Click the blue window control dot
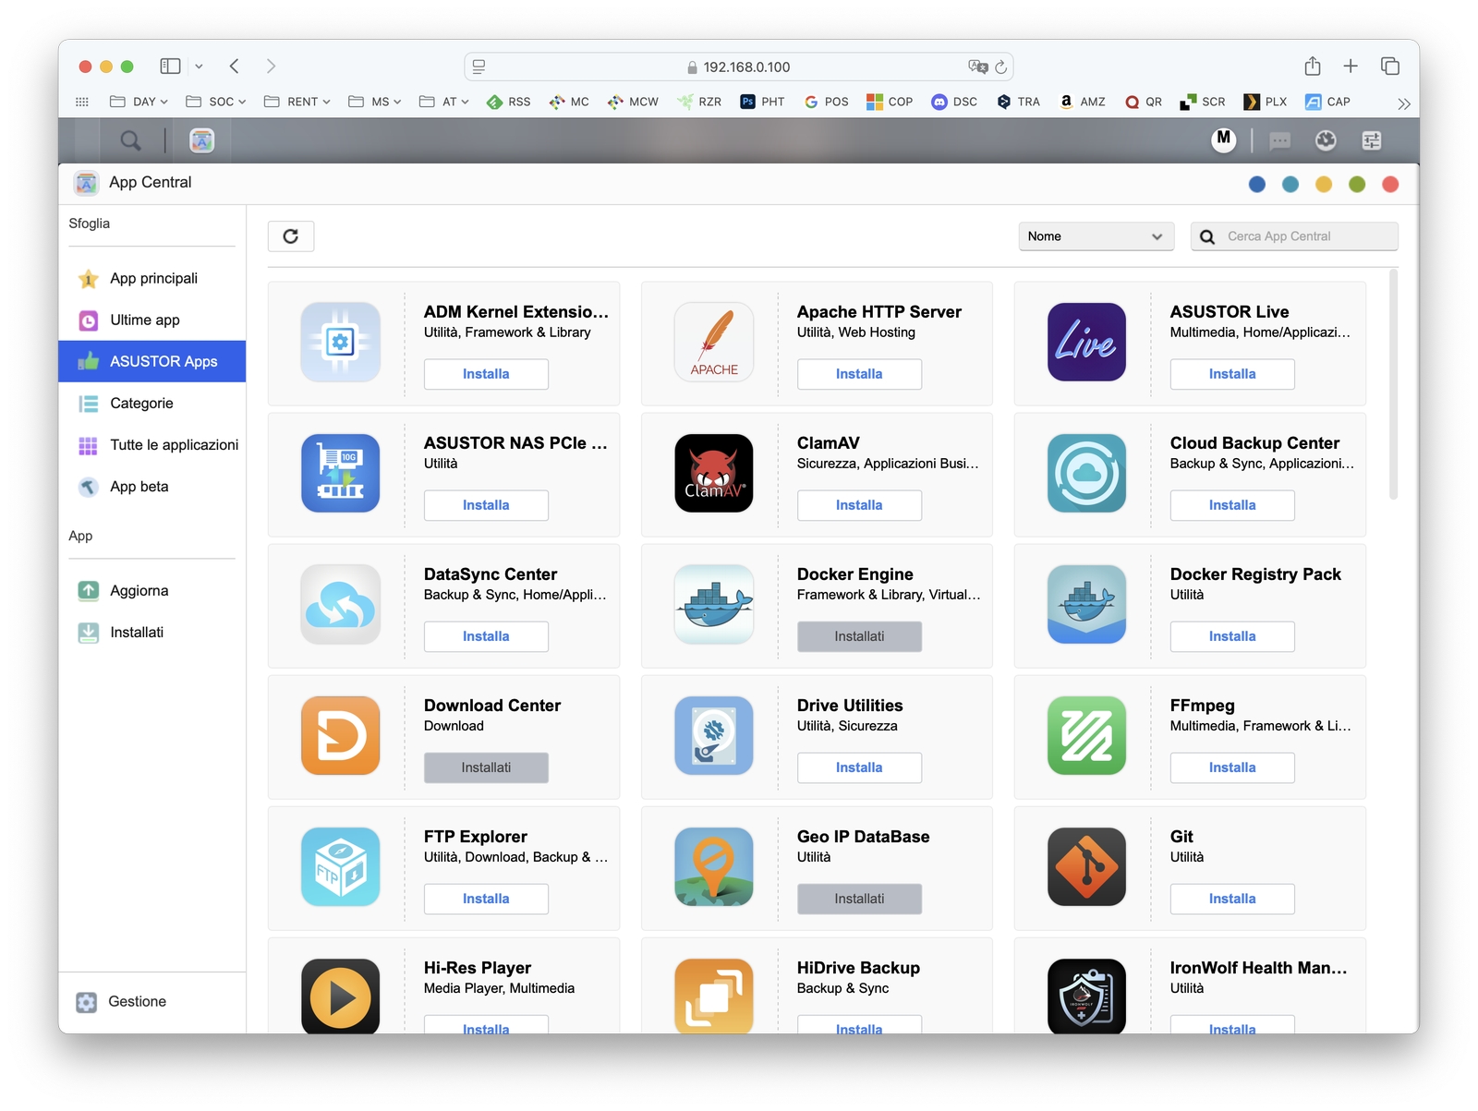The width and height of the screenshot is (1478, 1111). pyautogui.click(x=1257, y=185)
